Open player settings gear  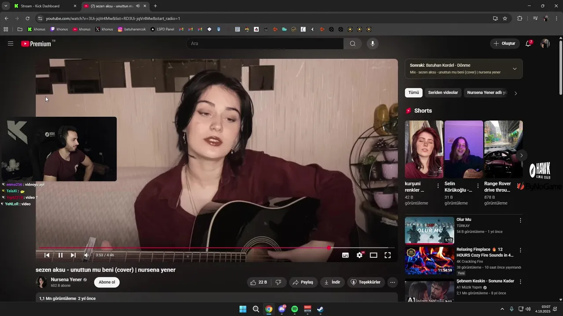pyautogui.click(x=360, y=255)
